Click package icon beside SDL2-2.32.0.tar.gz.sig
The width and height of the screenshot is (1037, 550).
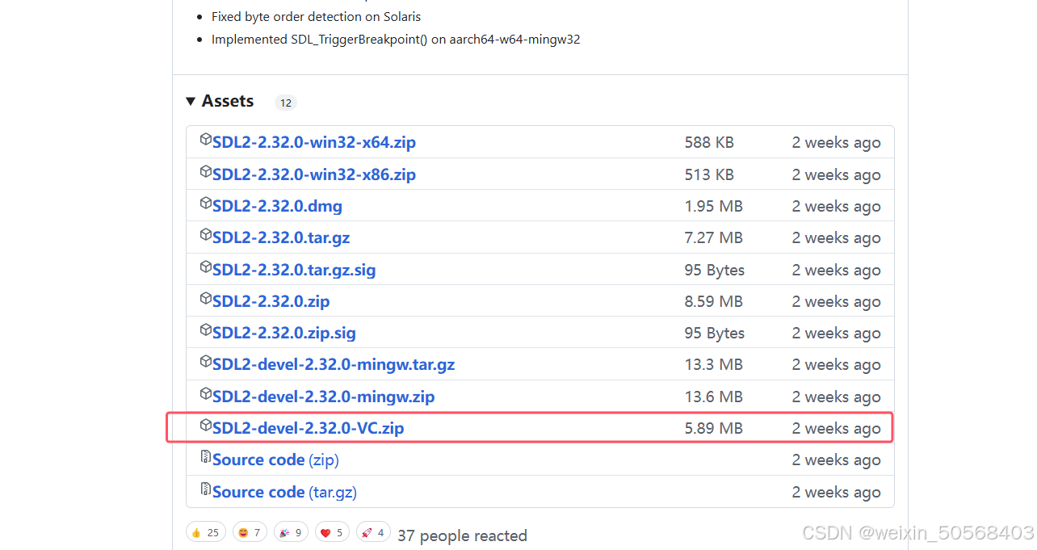205,267
